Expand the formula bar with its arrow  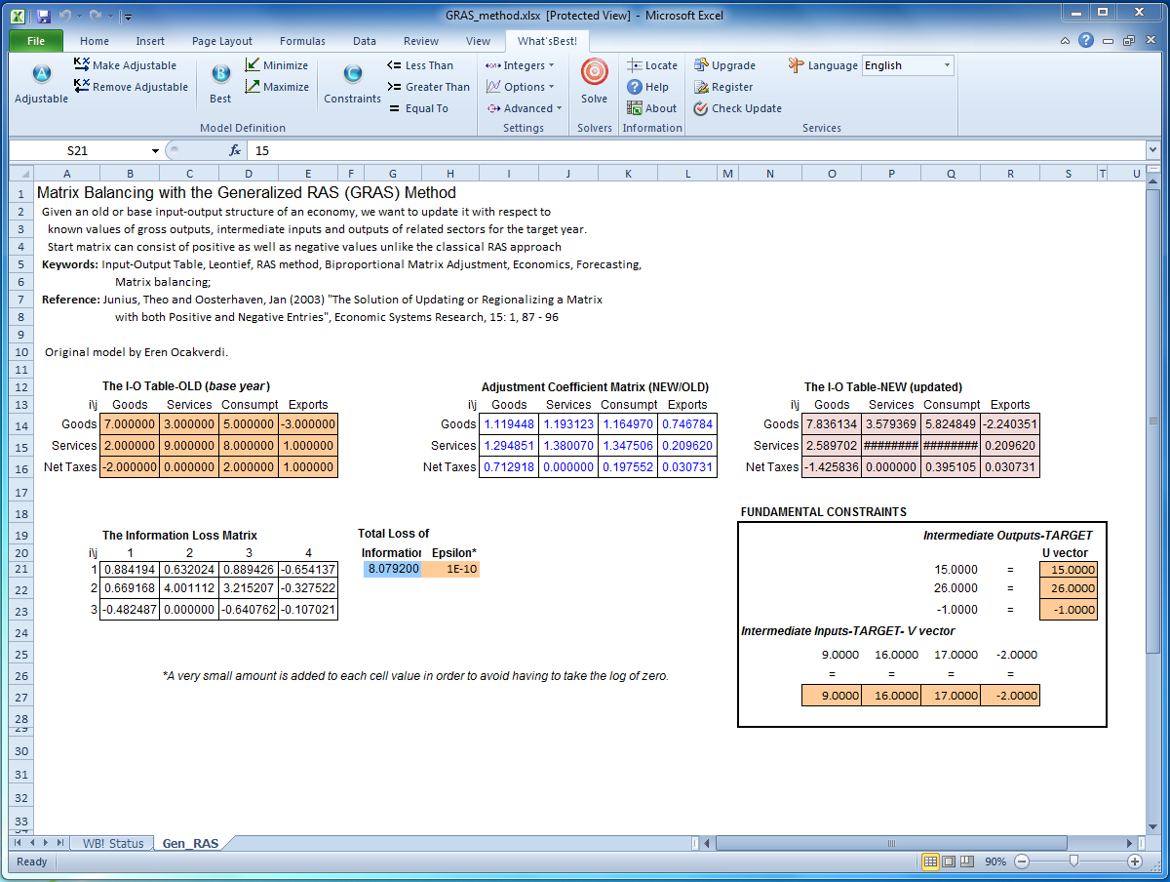[1153, 151]
